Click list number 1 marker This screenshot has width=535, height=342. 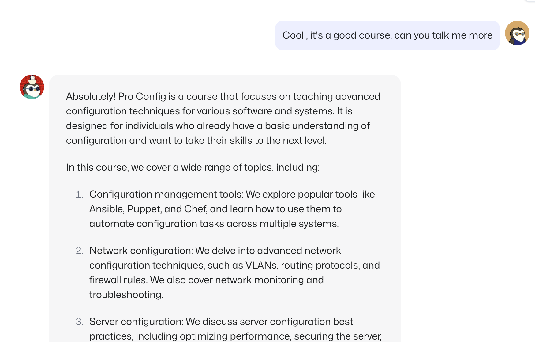[x=79, y=194]
